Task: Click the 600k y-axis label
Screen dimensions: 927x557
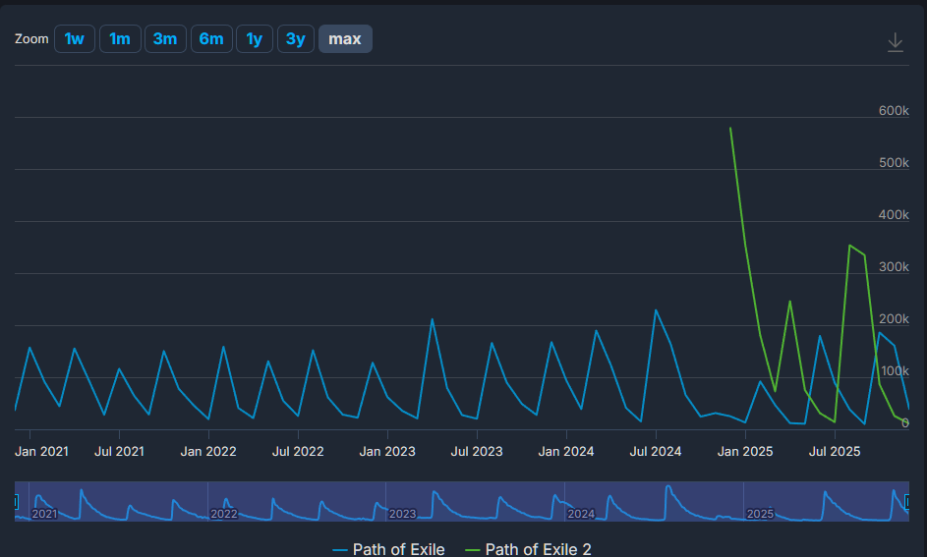Action: coord(894,110)
